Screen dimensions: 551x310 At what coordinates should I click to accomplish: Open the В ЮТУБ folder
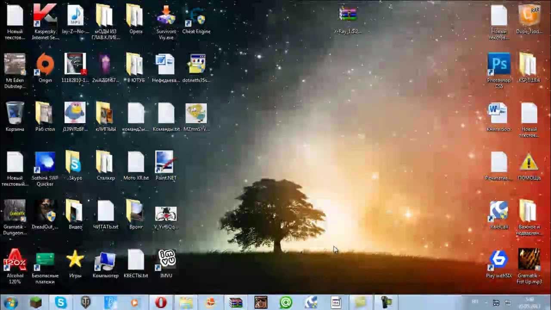pyautogui.click(x=136, y=64)
